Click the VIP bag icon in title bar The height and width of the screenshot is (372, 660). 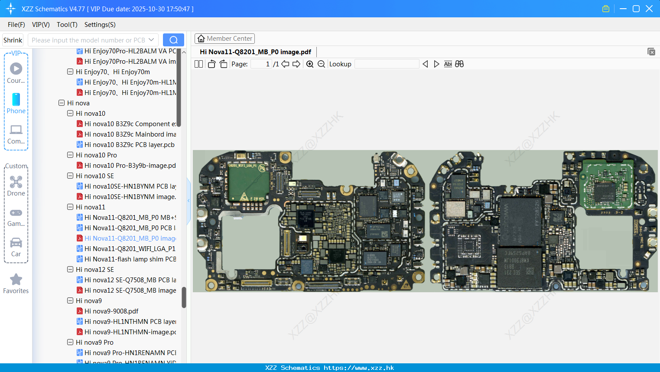coord(606,9)
